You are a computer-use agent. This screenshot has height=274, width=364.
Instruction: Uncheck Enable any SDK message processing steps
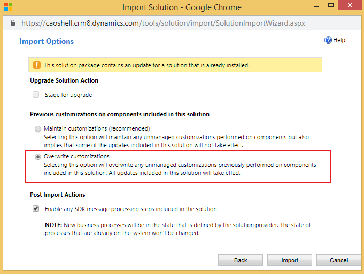coord(36,208)
